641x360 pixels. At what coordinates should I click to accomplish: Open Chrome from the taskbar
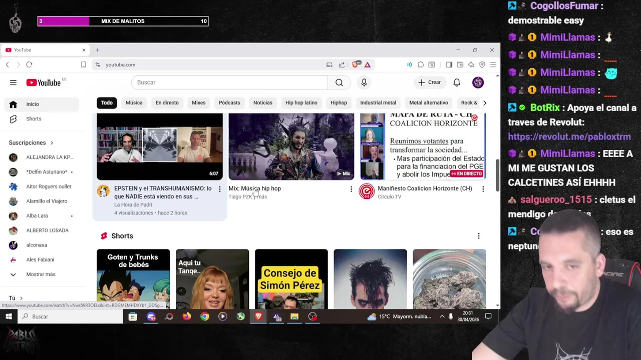(x=205, y=316)
